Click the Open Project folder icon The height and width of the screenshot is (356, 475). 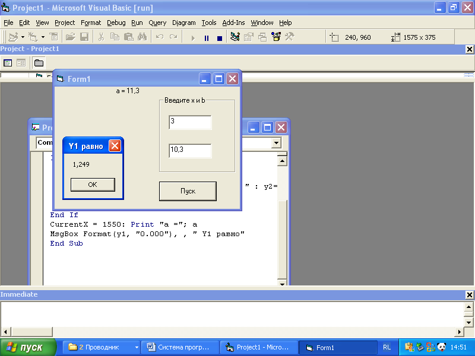[70, 37]
